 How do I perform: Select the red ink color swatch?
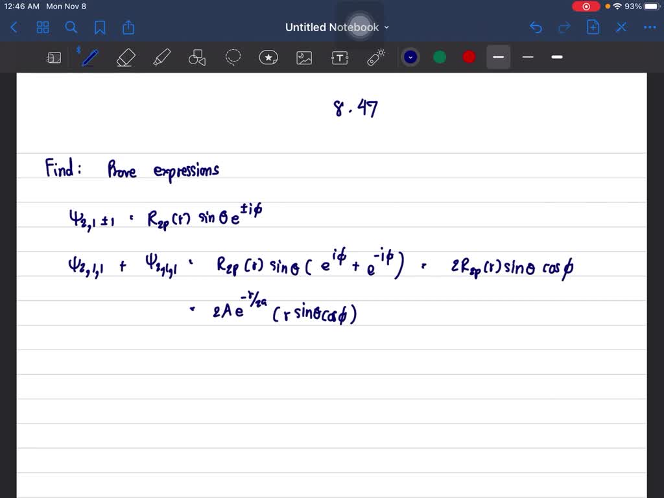click(x=468, y=57)
